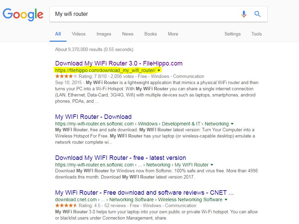Expand dropdown arrow after 'Networking › My WIFI Router'
Viewport: 299px width, 224px height.
[212, 165]
